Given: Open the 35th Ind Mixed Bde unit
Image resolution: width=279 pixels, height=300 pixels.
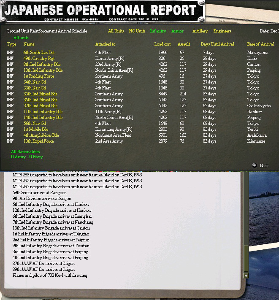Looking at the screenshot, I should [41, 94].
